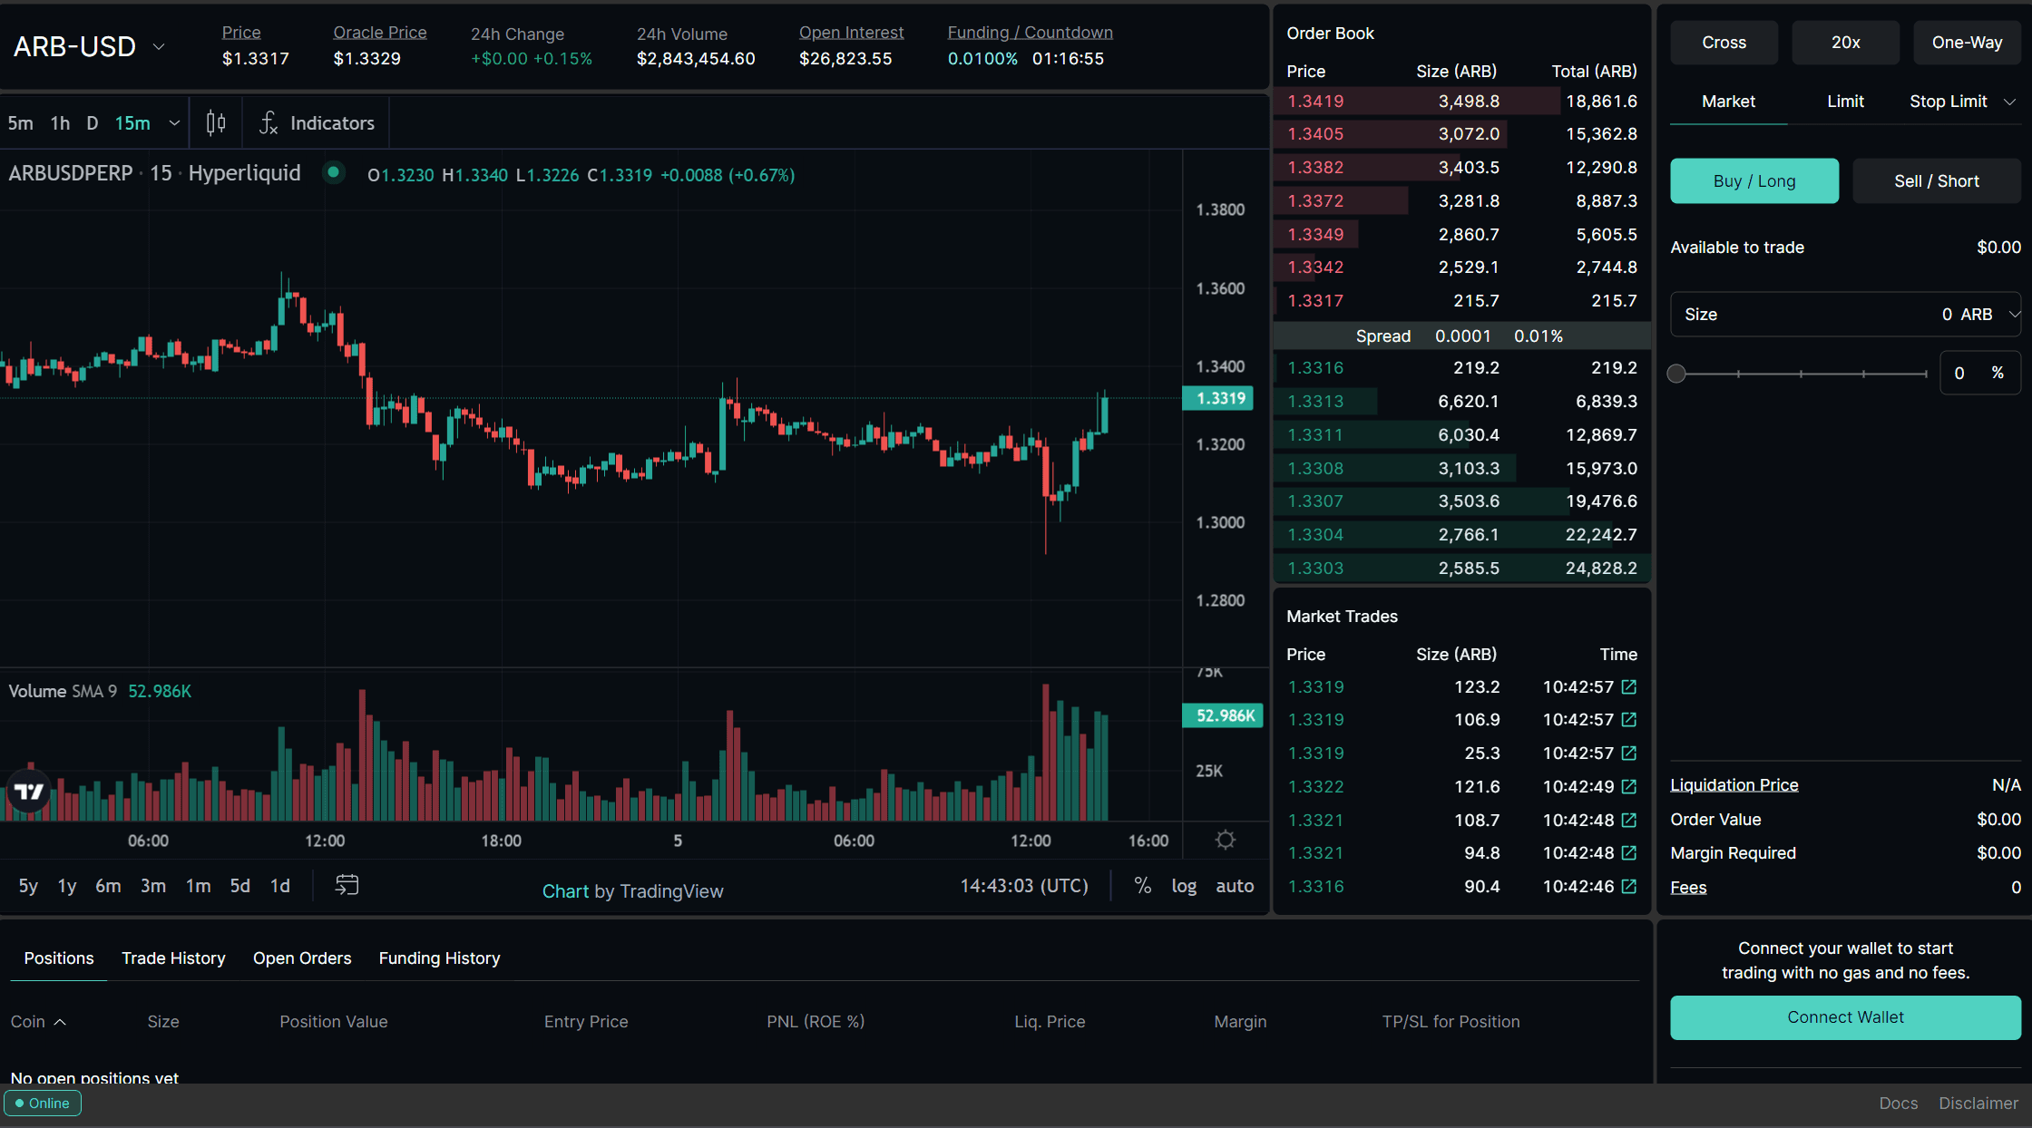
Task: Open the ARB size unit dropdown
Action: click(1982, 314)
